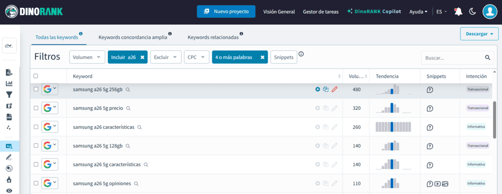
Task: Click the Nuevo proyecto button
Action: (x=226, y=12)
